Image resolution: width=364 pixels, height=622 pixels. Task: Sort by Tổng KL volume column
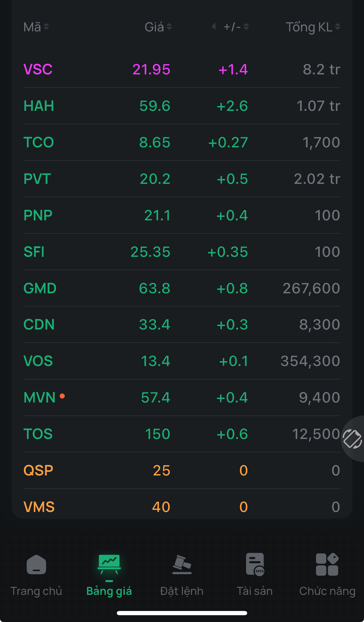[x=313, y=27]
